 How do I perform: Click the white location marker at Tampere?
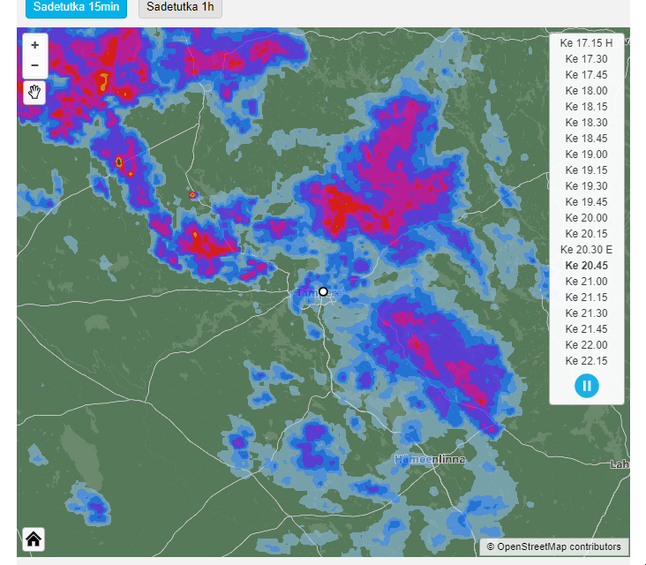323,291
